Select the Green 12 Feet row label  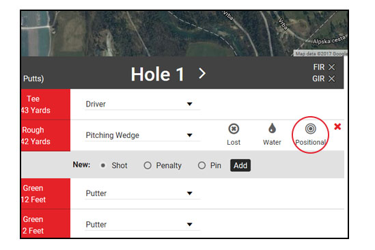pyautogui.click(x=46, y=194)
